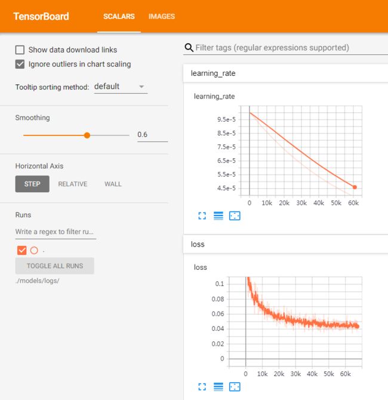Click the loss chart title

[x=200, y=267]
